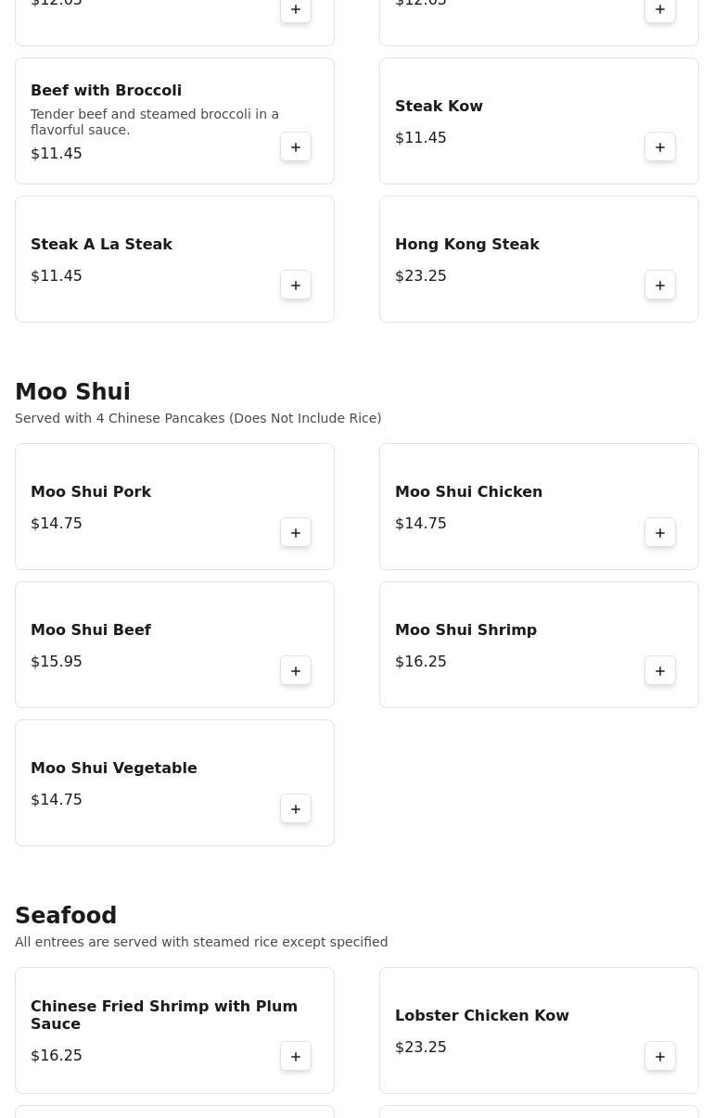Add Moo Shui Pork to order
The height and width of the screenshot is (1118, 714).
296,533
